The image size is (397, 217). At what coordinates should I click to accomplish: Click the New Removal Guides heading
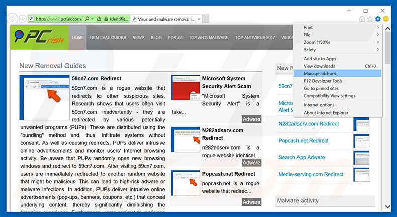53,66
